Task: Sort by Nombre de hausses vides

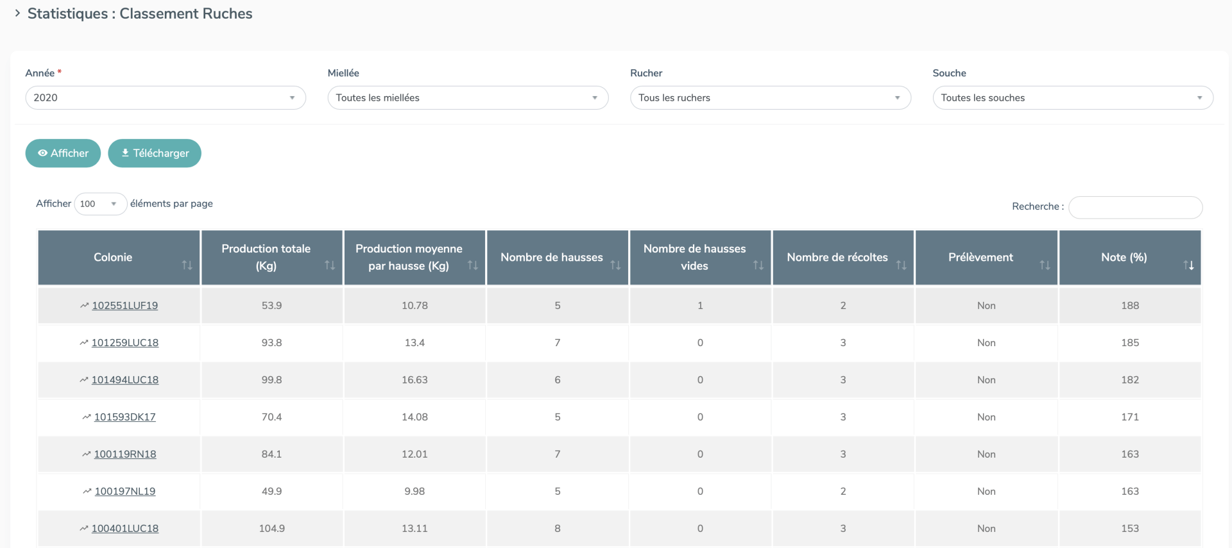Action: coord(758,265)
